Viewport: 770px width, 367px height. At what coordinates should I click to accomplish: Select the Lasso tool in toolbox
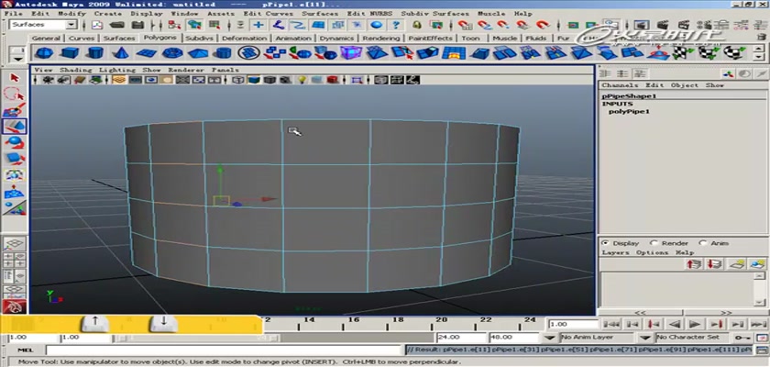click(x=15, y=94)
